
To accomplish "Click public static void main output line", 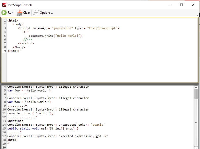I will tap(43, 128).
